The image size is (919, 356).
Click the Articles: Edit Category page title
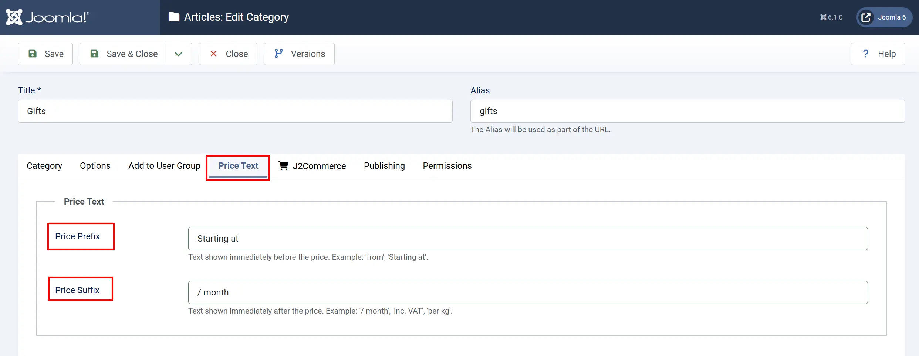(x=236, y=17)
